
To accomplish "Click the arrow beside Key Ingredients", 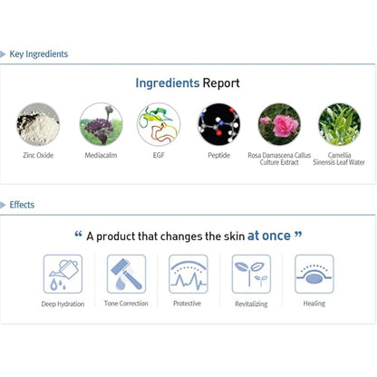I will pos(3,54).
